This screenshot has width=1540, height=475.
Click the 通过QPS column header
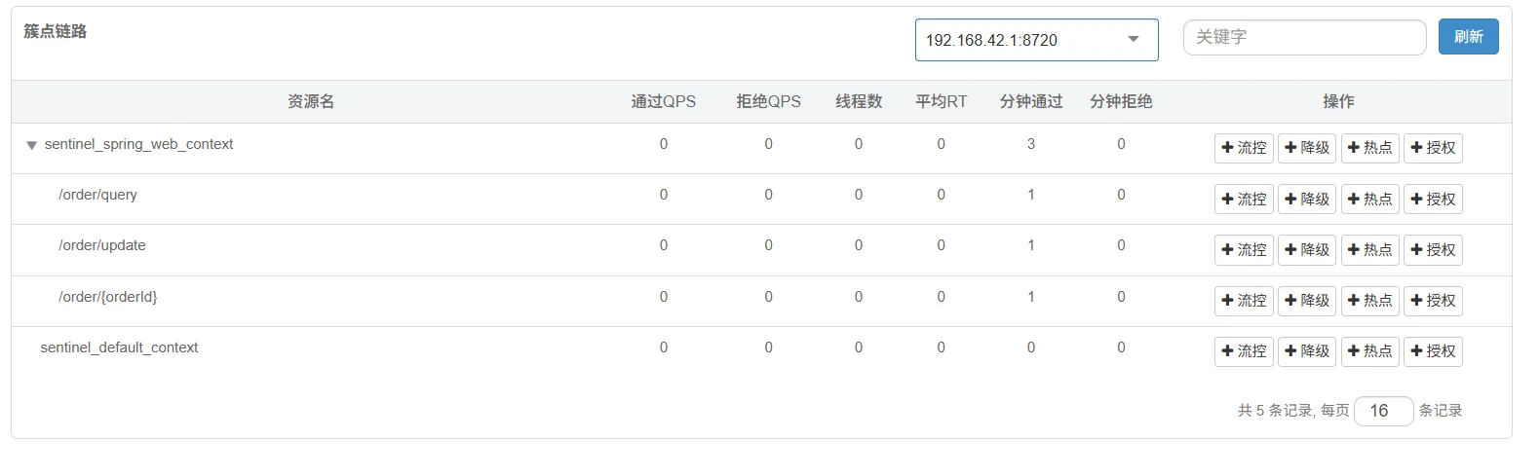click(663, 101)
